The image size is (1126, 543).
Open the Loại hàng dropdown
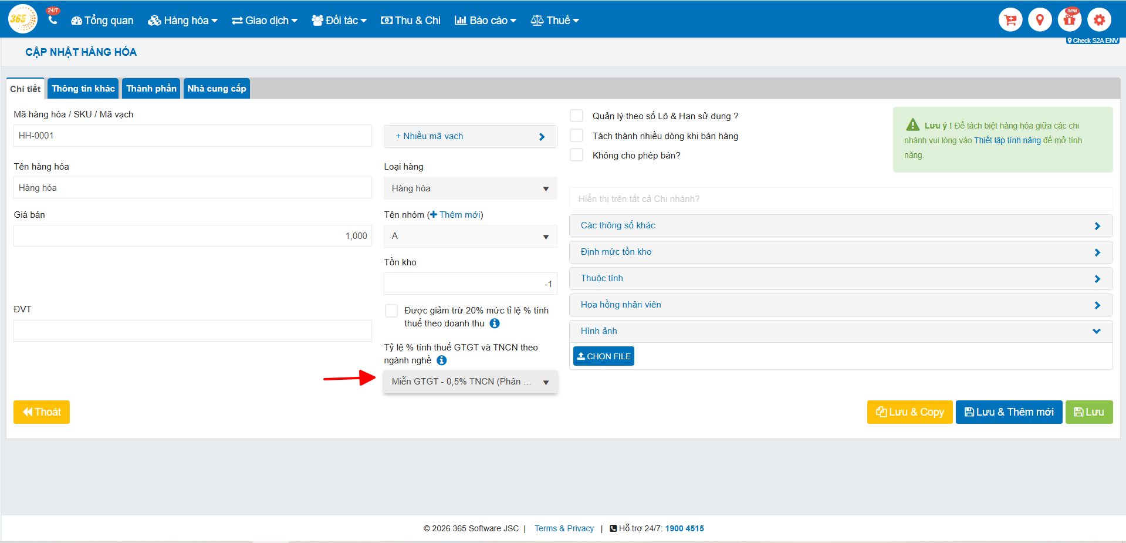(470, 188)
